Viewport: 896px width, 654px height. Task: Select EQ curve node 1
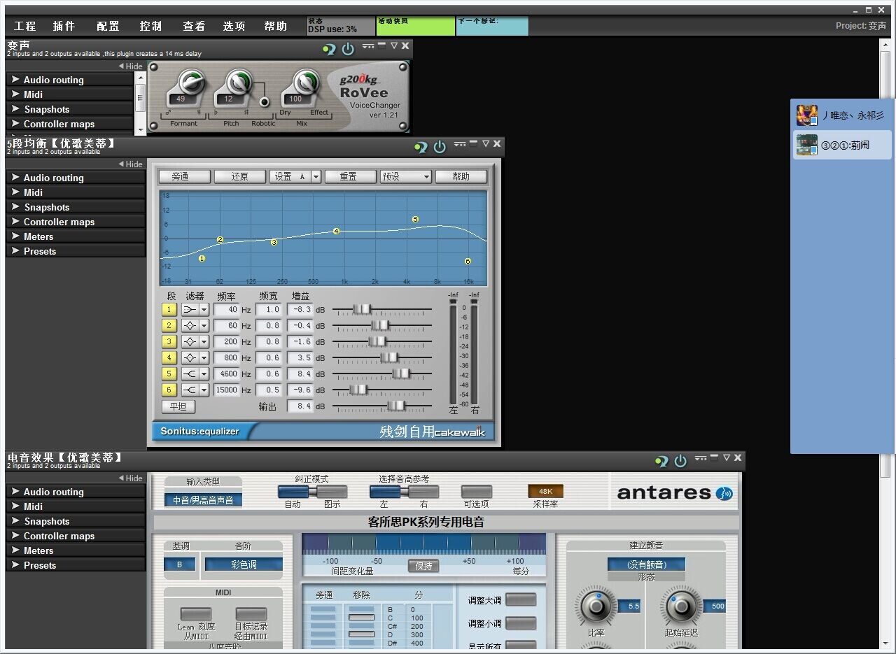pos(202,258)
